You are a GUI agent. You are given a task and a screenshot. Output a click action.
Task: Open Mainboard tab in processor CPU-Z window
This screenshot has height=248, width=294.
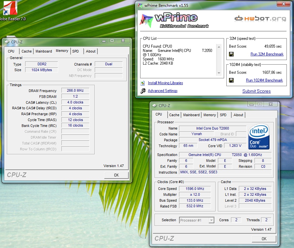click(191, 115)
